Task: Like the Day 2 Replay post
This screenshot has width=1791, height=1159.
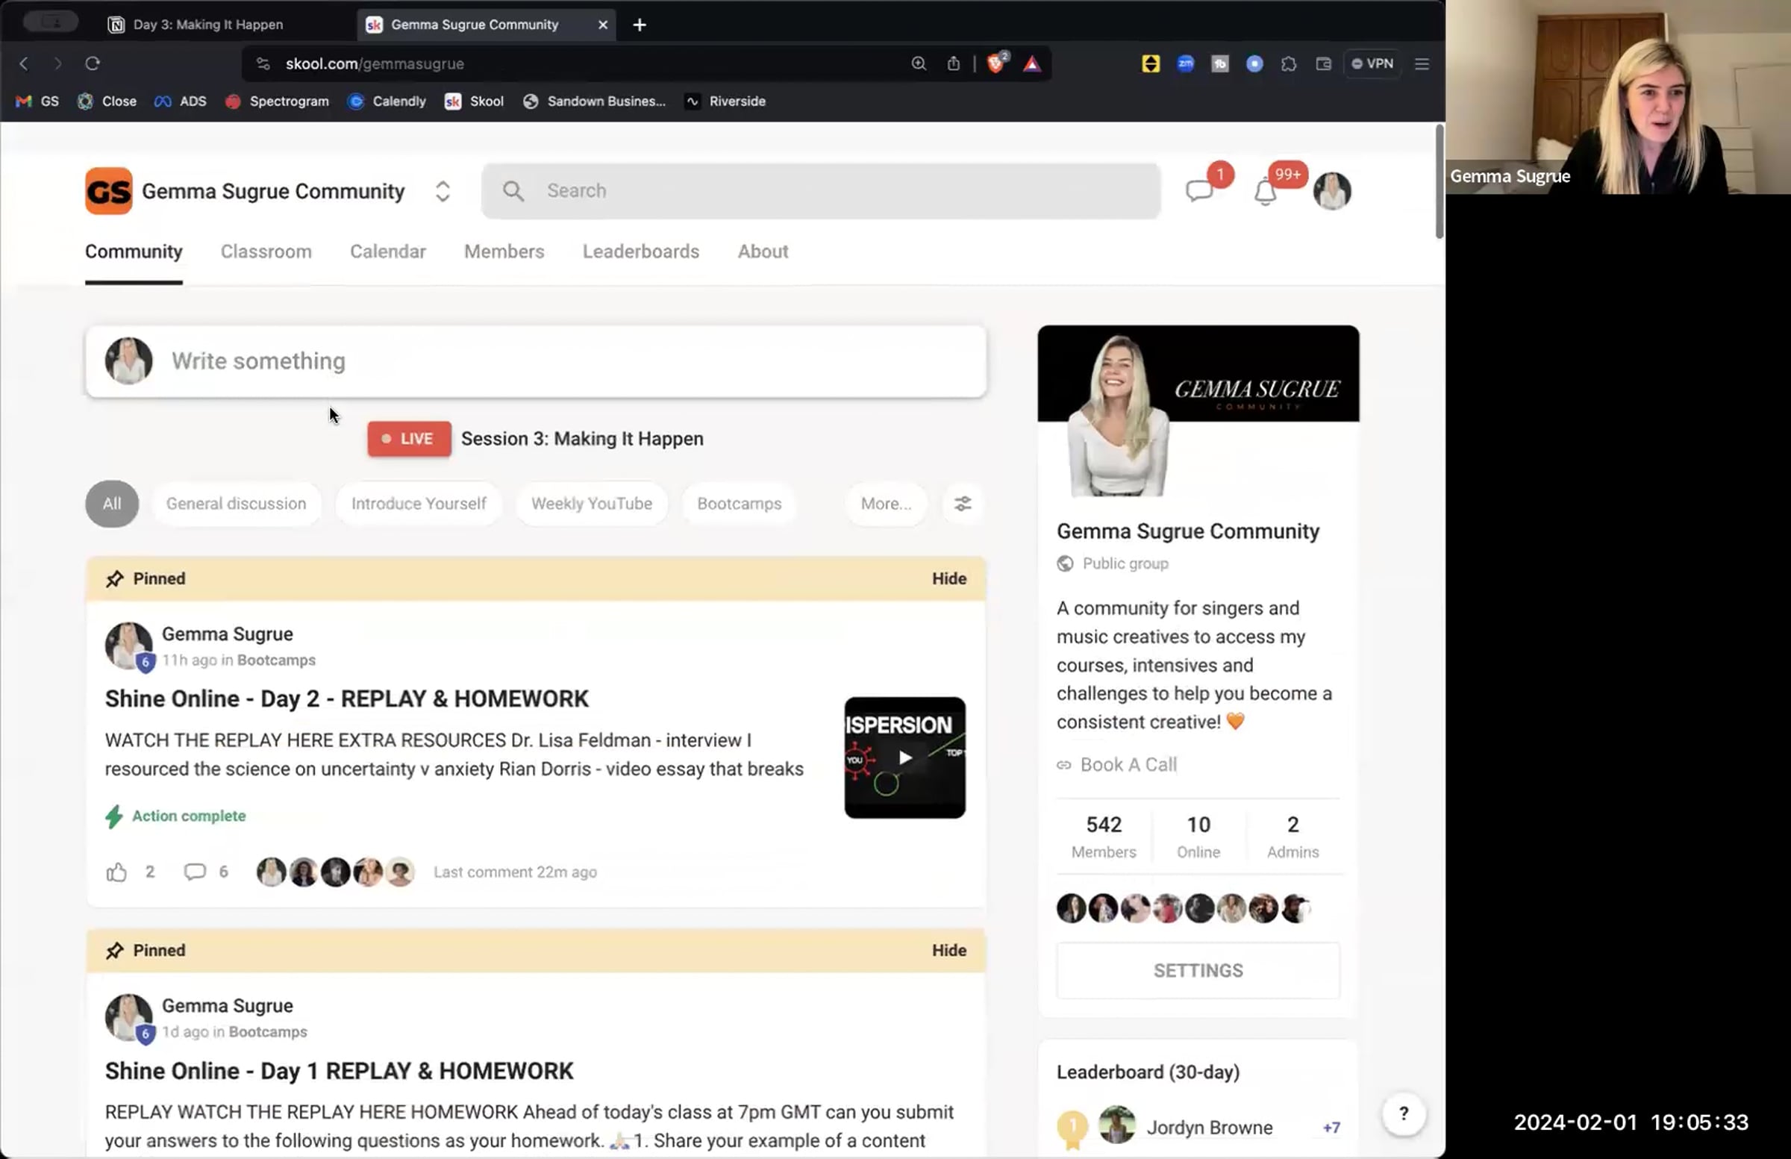Action: 116,872
